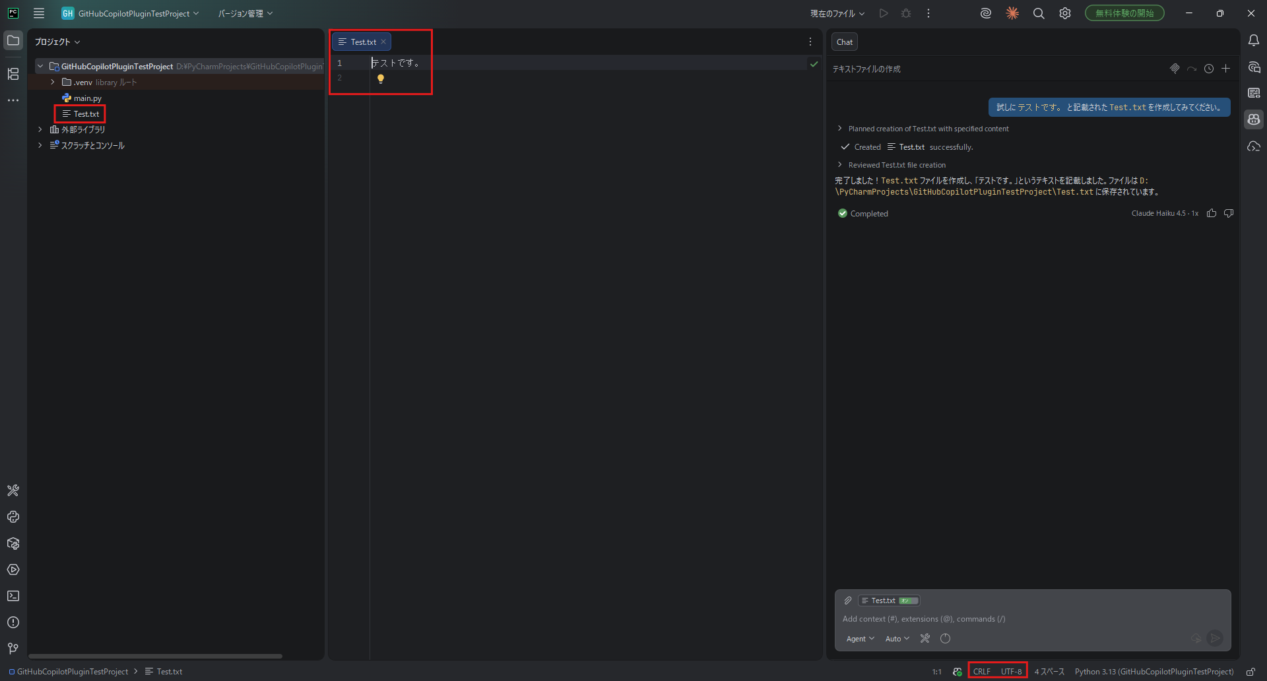Open the Notifications bell panel

(x=1254, y=41)
